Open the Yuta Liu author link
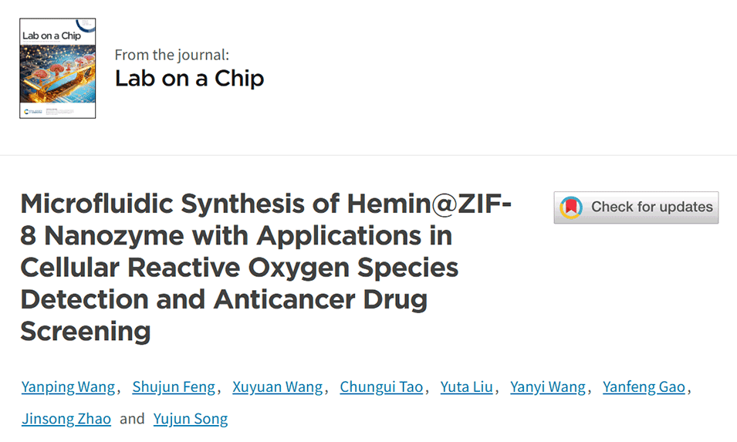This screenshot has width=737, height=442. 466,387
